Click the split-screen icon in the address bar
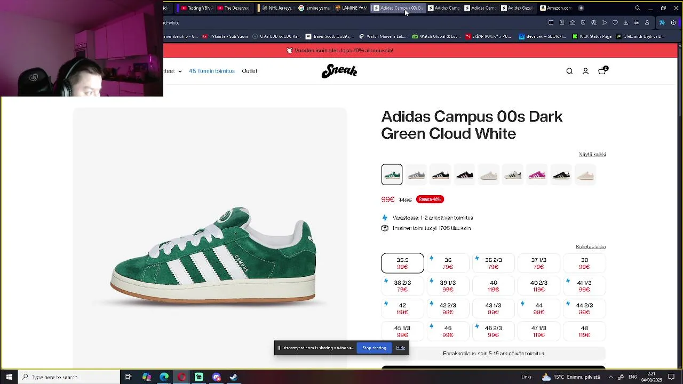The width and height of the screenshot is (683, 384). click(x=551, y=22)
